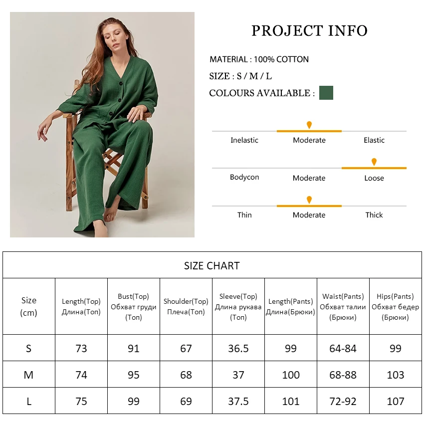Click the orange marker on the elasticity scale
The width and height of the screenshot is (424, 424).
click(309, 125)
